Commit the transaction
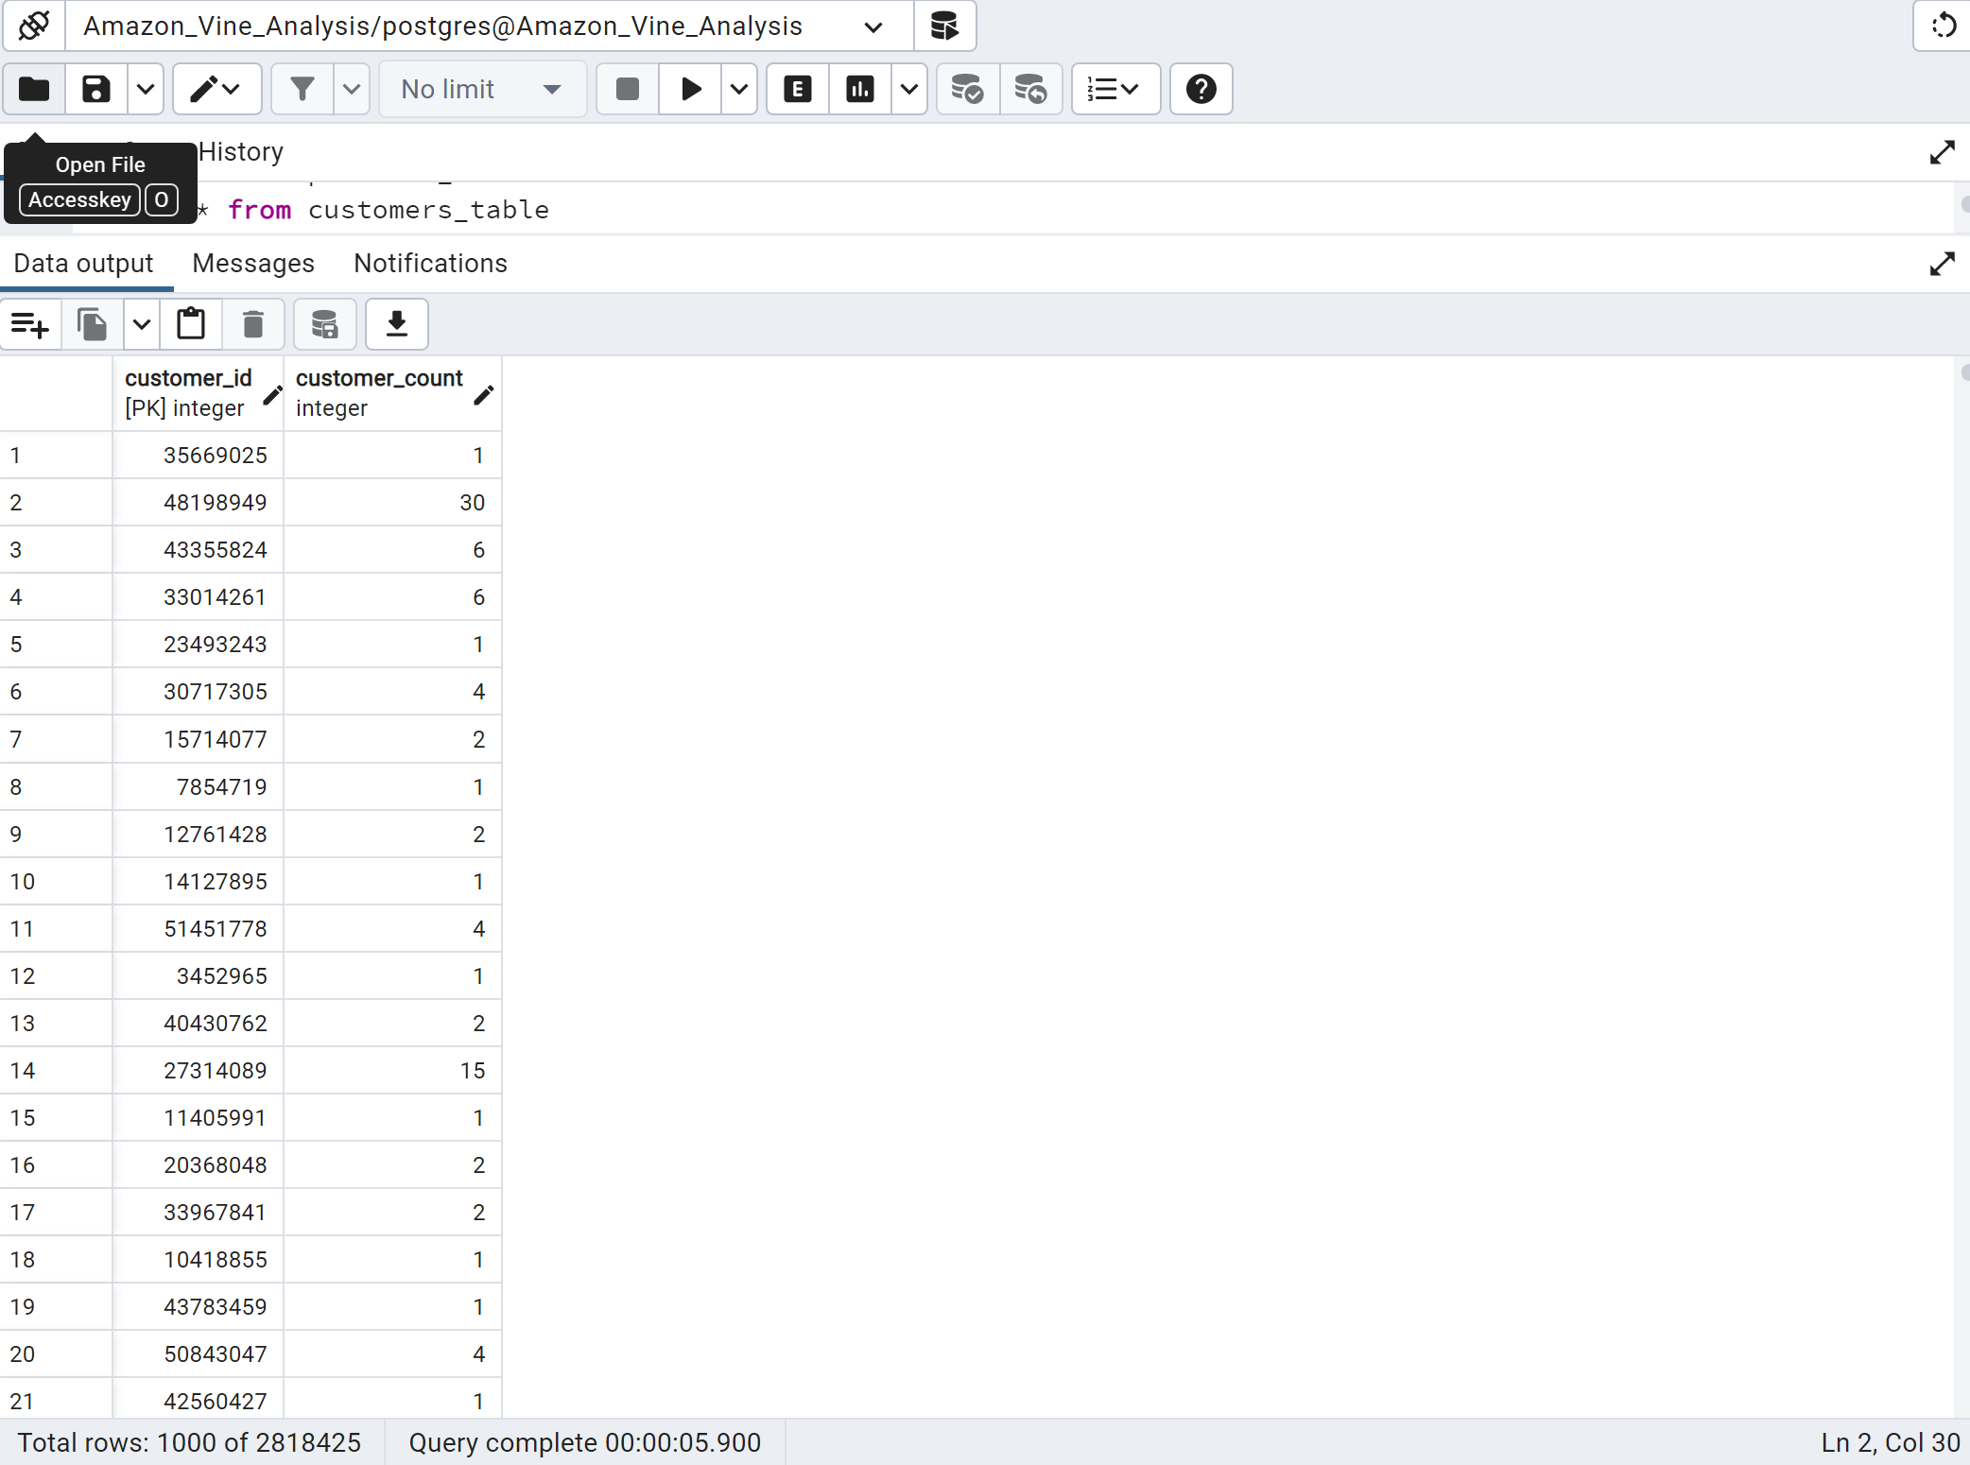Screen dimensions: 1970x1465 [x=965, y=89]
